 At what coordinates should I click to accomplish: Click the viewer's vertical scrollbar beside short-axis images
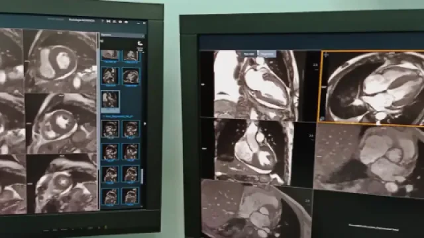[x=99, y=122]
